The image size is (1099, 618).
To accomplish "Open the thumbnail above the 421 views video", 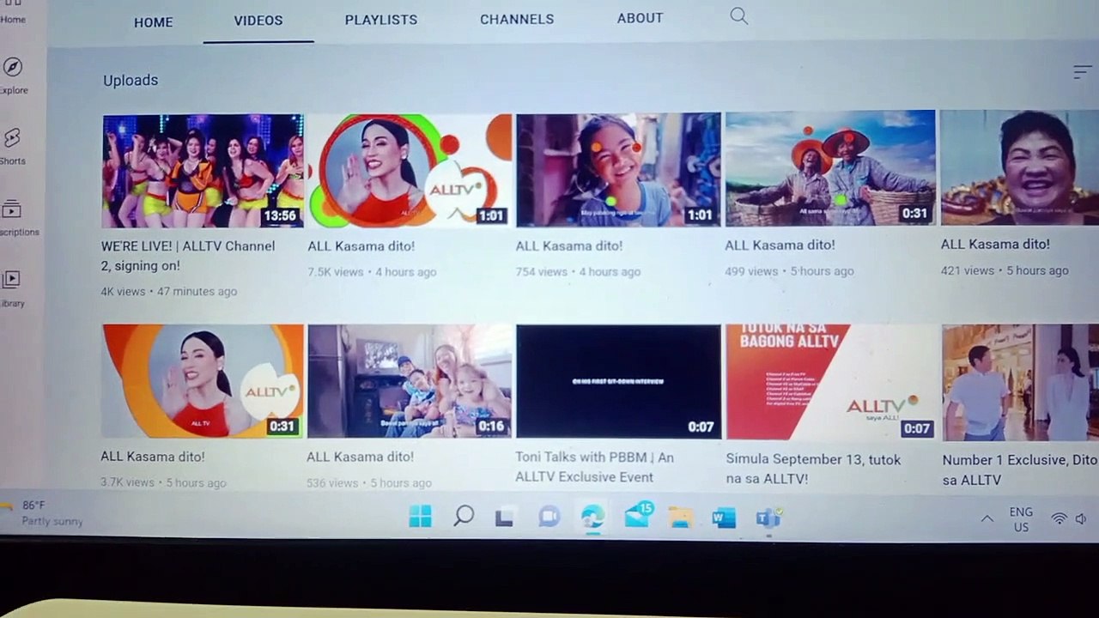I will pyautogui.click(x=1020, y=168).
